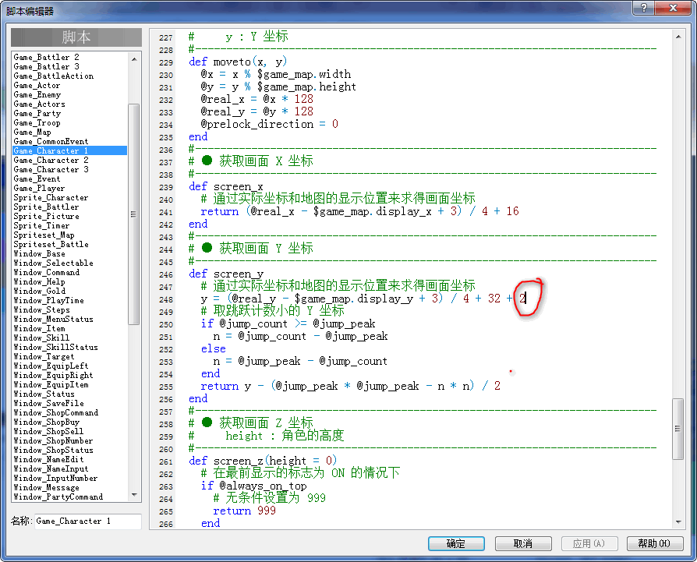Select Game_Actor script
The image size is (697, 562).
(x=37, y=85)
